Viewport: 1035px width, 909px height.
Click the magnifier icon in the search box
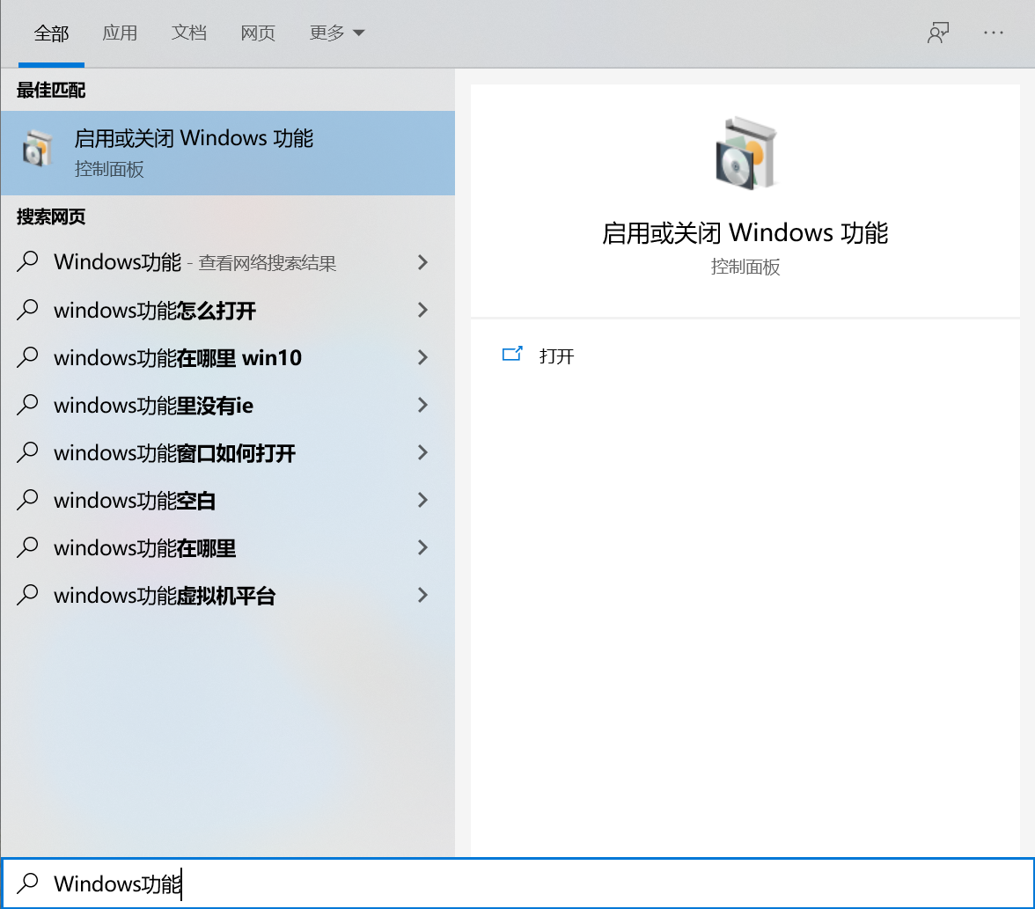28,883
